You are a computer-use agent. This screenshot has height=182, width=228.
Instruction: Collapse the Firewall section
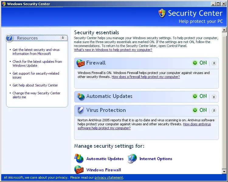click(214, 63)
